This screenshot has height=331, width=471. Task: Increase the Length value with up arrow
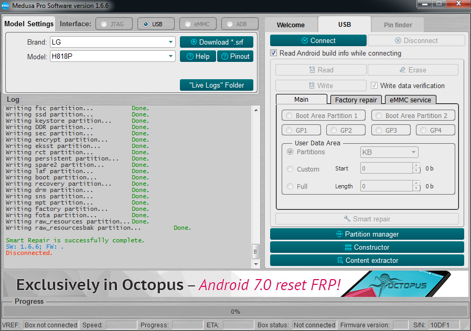(416, 183)
